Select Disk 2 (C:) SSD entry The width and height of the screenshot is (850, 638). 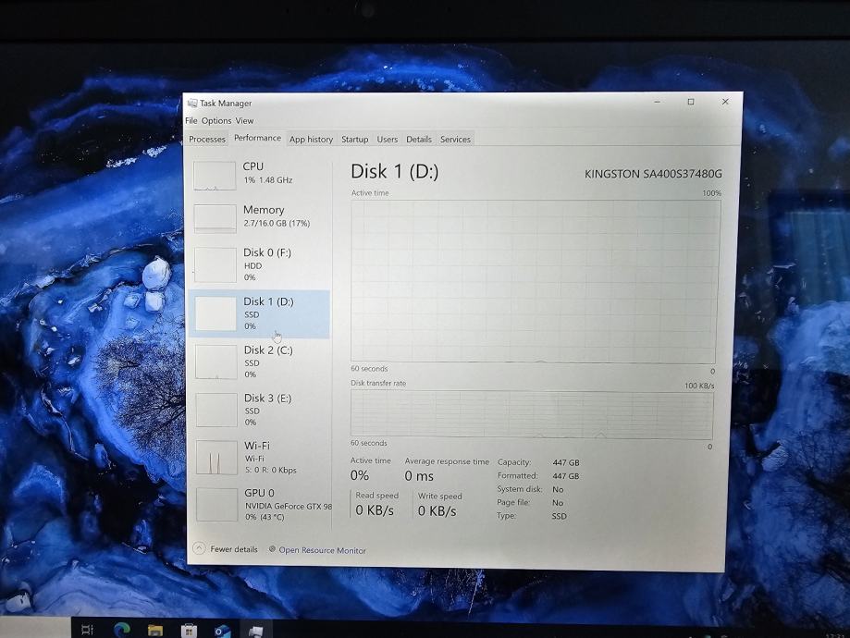click(260, 362)
